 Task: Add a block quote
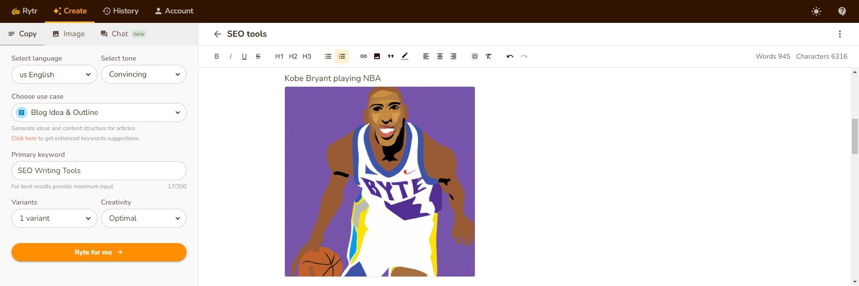click(x=391, y=56)
